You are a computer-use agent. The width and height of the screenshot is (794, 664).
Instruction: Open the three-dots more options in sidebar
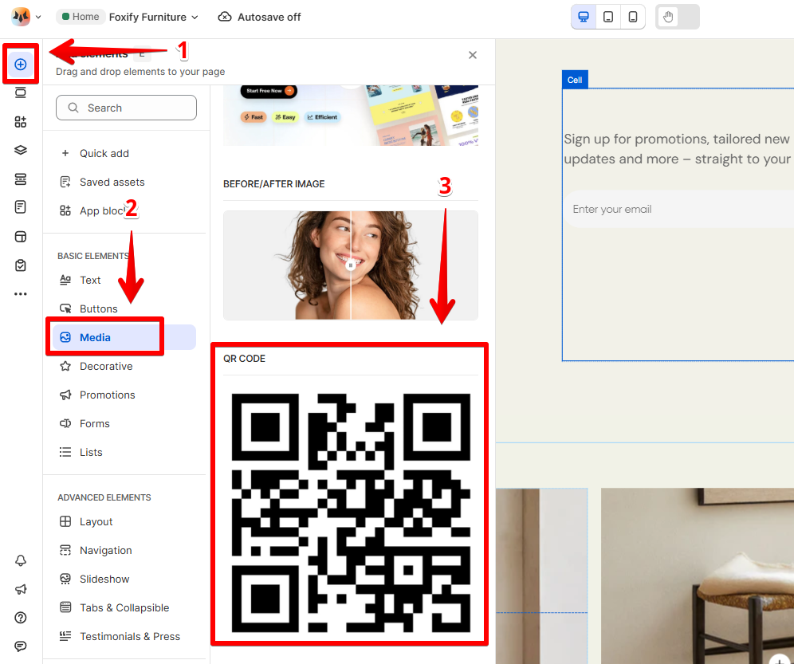(x=21, y=294)
